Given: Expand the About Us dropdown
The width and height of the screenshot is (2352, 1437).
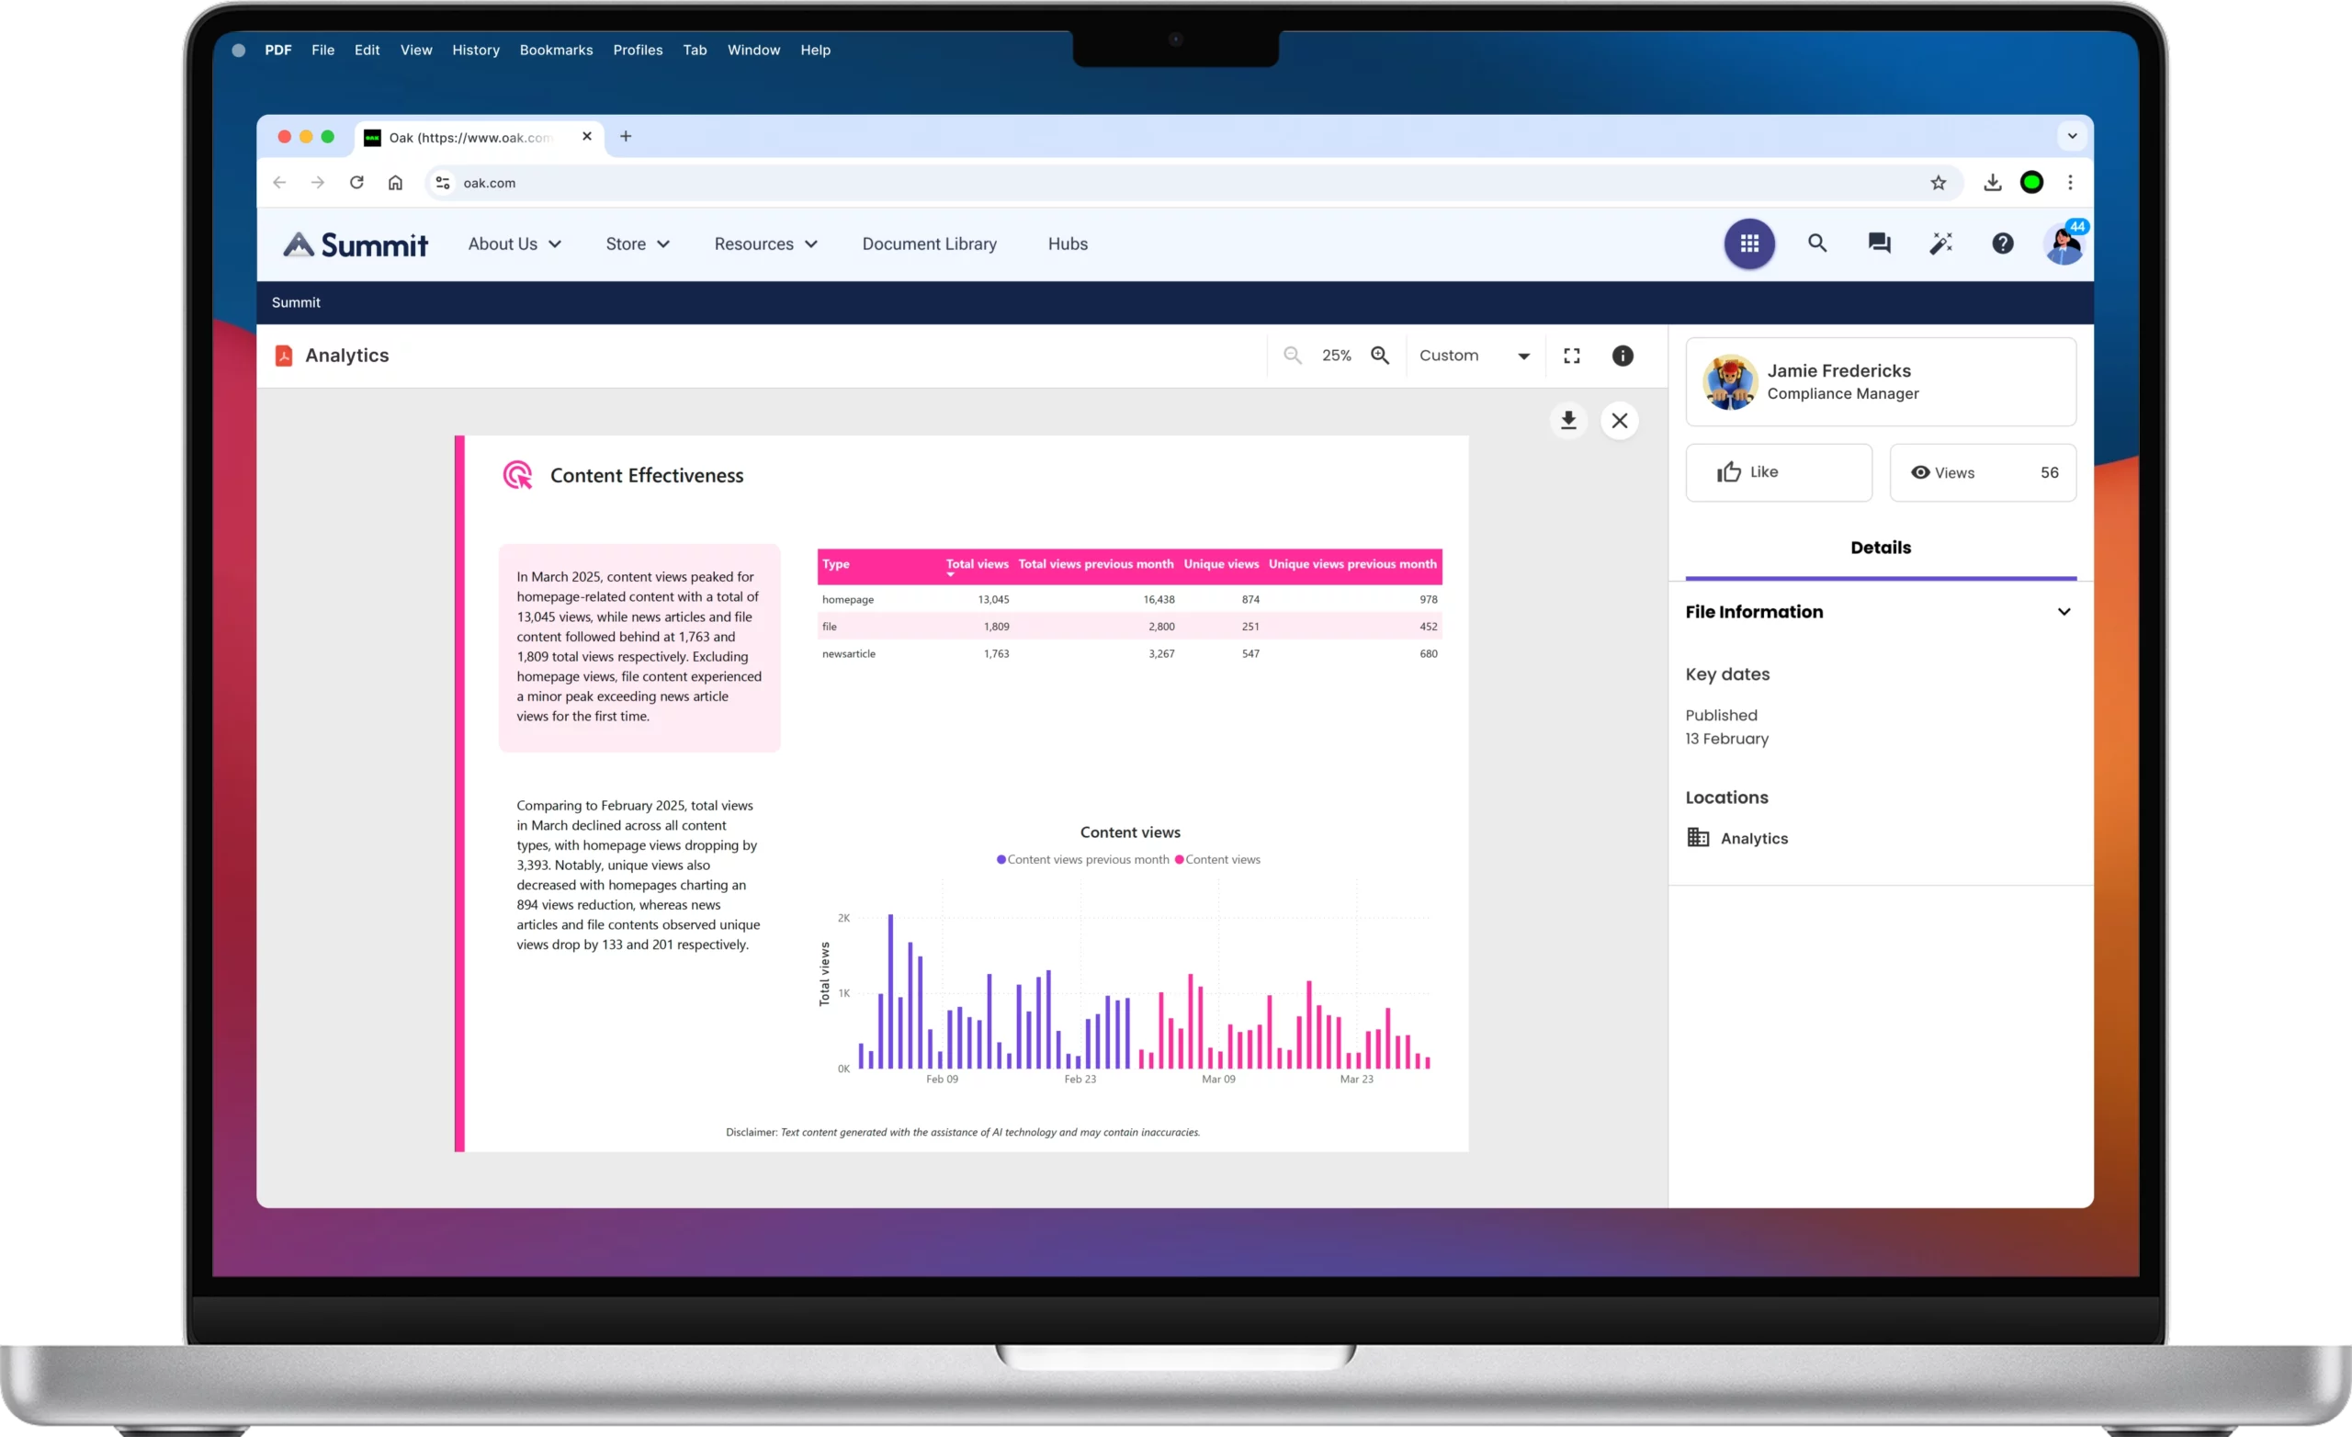Looking at the screenshot, I should pos(514,244).
